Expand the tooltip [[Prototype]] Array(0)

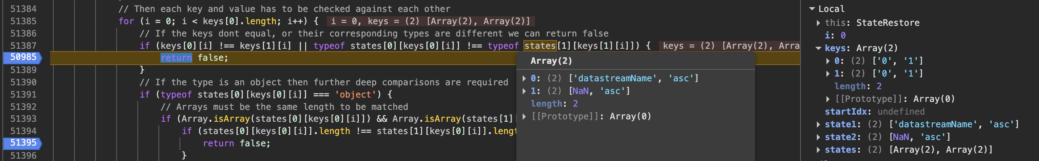524,117
